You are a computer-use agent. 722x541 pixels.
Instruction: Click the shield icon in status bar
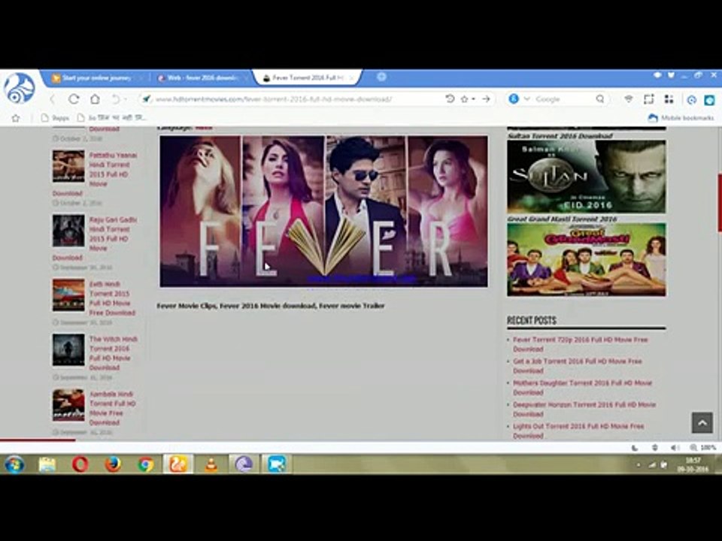[655, 448]
